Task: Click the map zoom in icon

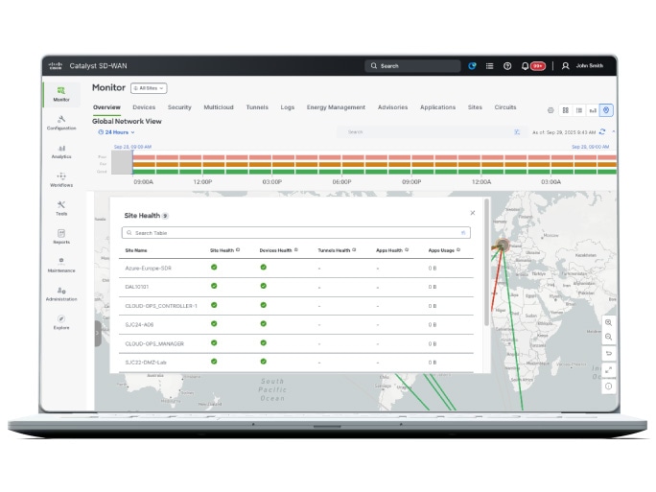Action: (608, 323)
